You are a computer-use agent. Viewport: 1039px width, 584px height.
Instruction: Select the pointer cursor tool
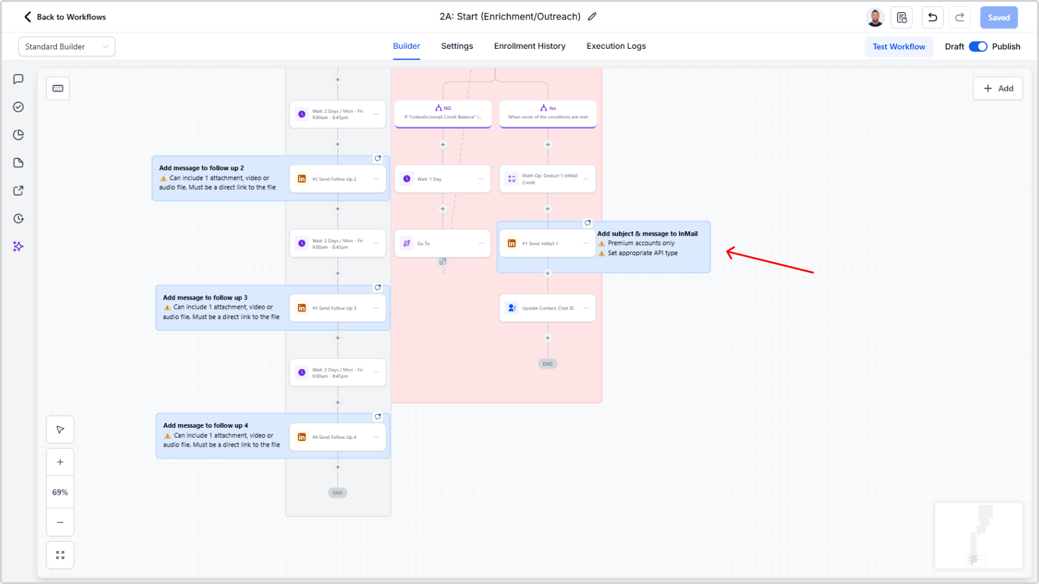click(60, 430)
